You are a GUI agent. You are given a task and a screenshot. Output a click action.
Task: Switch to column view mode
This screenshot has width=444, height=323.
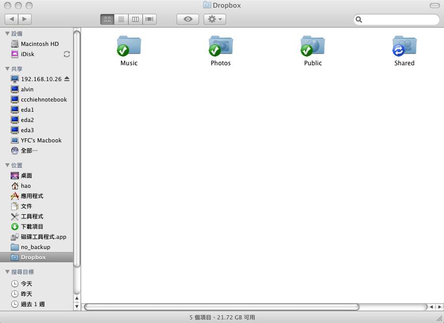click(x=135, y=19)
